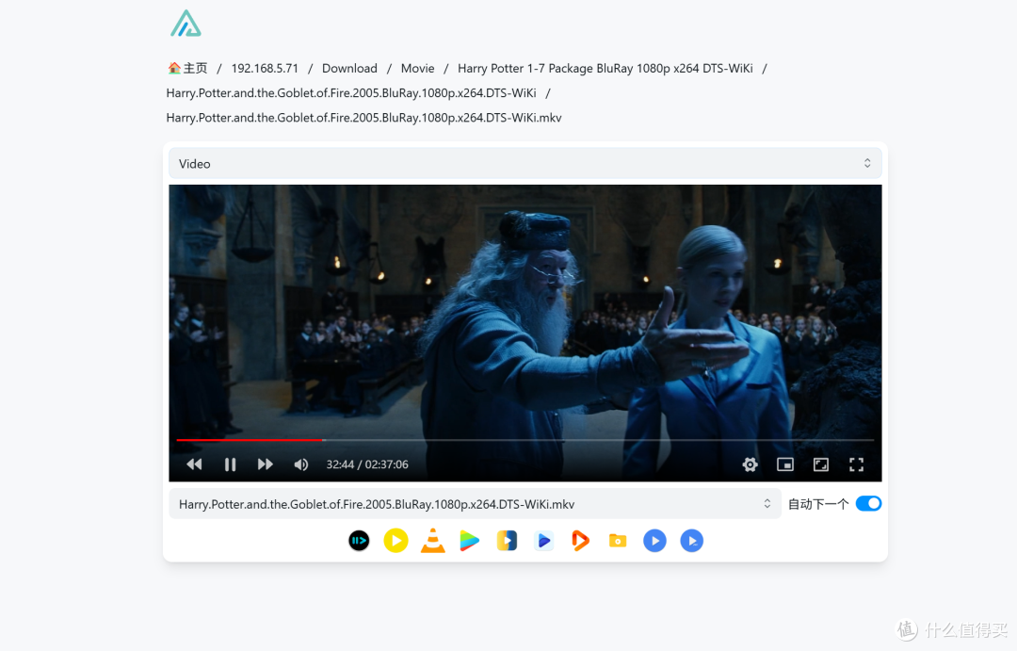Open the video in MX Player Pro icon
The width and height of the screenshot is (1017, 651).
point(691,541)
